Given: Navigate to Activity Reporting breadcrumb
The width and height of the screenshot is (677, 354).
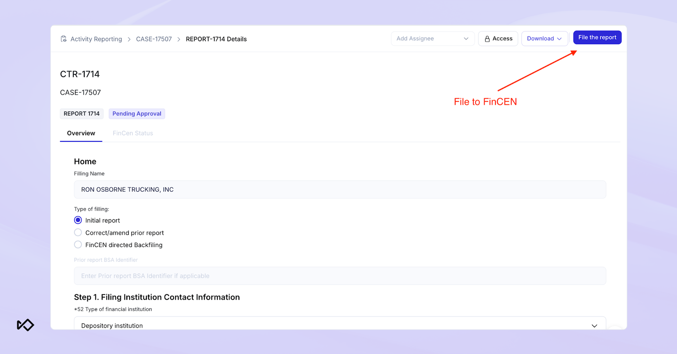Looking at the screenshot, I should [96, 39].
